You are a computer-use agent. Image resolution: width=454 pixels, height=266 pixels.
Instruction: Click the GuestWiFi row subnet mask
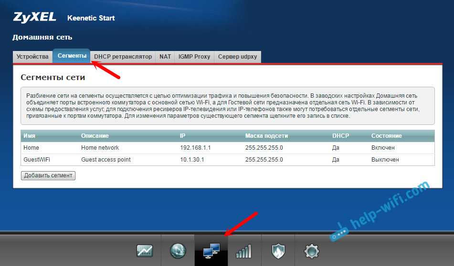(264, 160)
